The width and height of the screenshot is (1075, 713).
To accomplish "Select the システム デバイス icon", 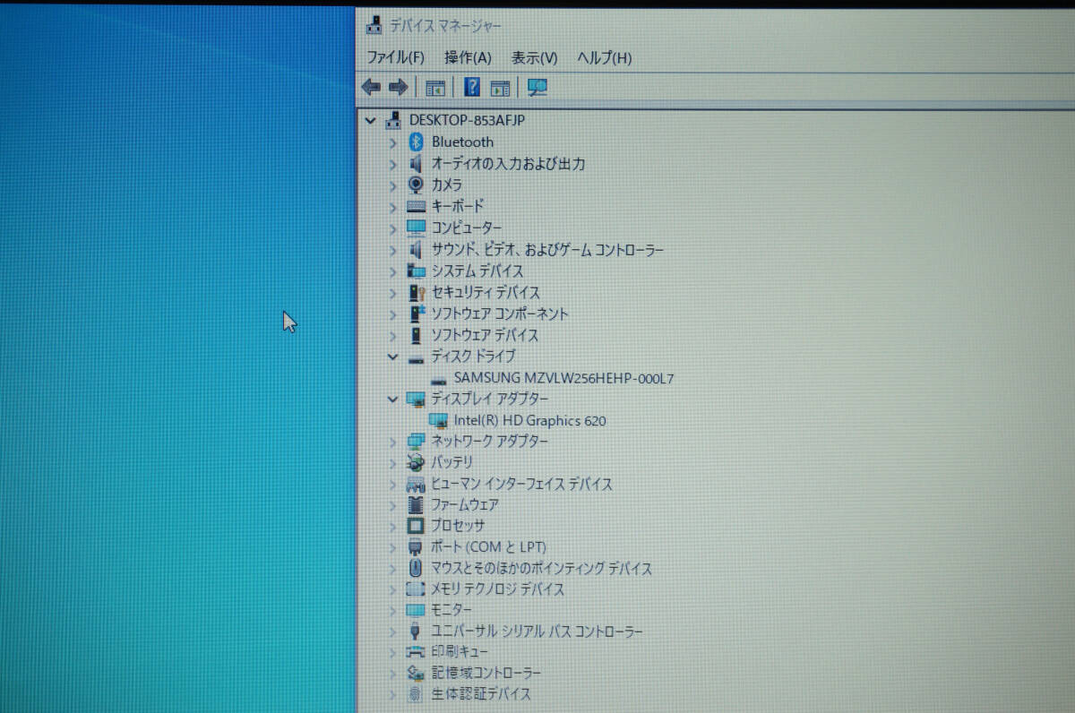I will click(416, 271).
